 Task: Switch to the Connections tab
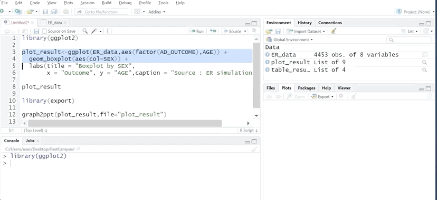(x=330, y=23)
